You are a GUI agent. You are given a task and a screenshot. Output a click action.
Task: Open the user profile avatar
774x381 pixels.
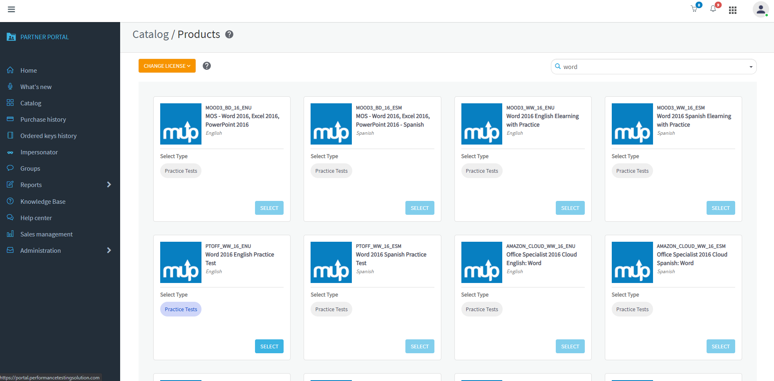click(x=761, y=9)
